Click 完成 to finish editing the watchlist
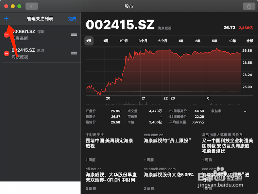This screenshot has height=194, width=258. point(72,19)
